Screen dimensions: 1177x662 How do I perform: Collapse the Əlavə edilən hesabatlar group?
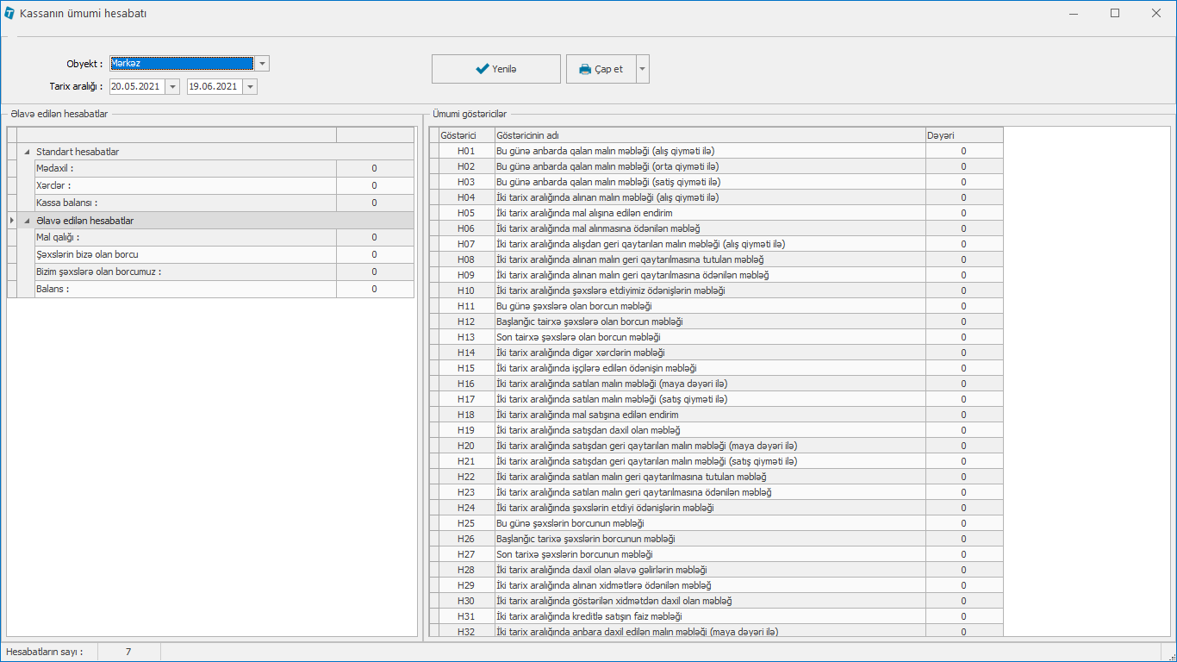pos(28,221)
